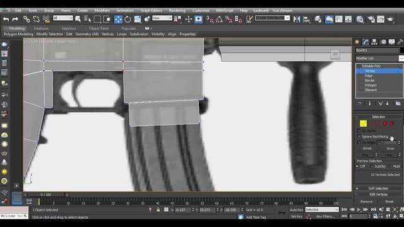Expand the Soft Selection rollout

click(378, 189)
